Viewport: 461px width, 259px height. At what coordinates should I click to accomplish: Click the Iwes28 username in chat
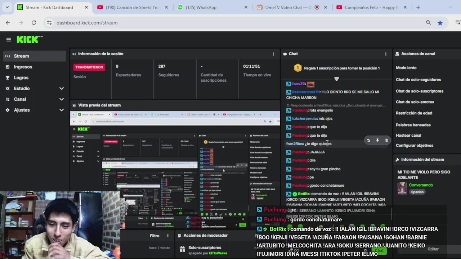click(299, 84)
